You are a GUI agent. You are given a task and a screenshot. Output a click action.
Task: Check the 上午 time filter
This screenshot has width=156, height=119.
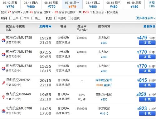pyautogui.click(x=11, y=18)
